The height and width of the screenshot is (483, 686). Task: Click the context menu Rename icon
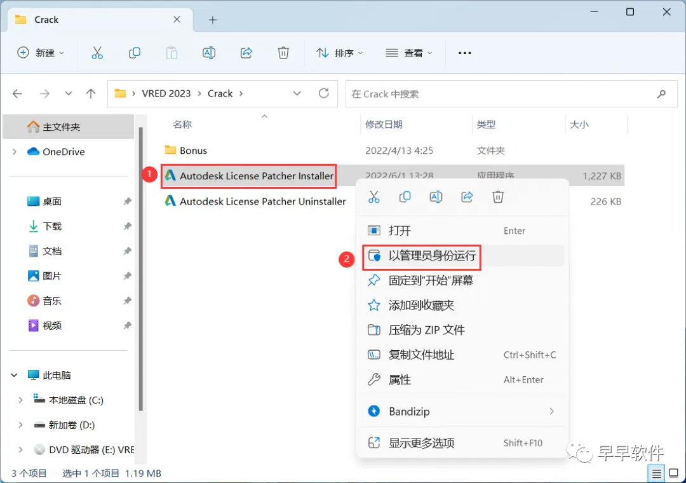coord(436,197)
